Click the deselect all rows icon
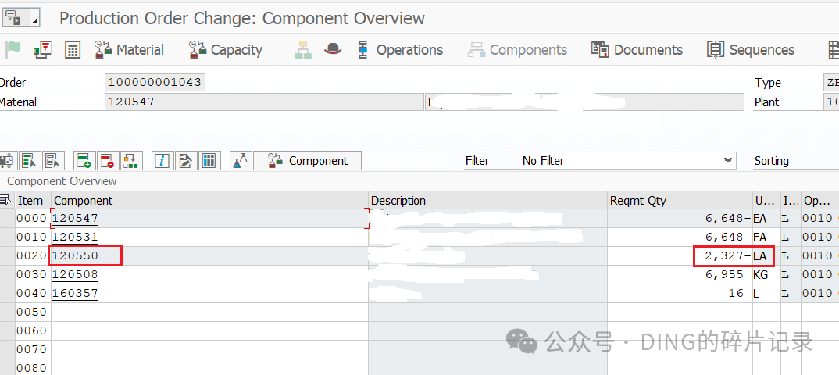 52,160
